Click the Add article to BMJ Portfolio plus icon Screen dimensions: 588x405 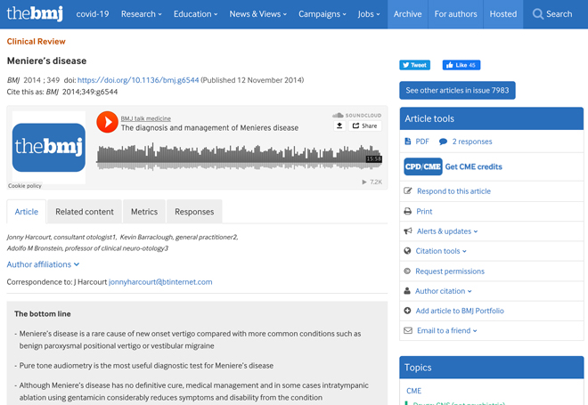point(407,311)
